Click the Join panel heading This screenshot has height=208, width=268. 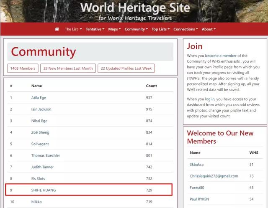[195, 46]
